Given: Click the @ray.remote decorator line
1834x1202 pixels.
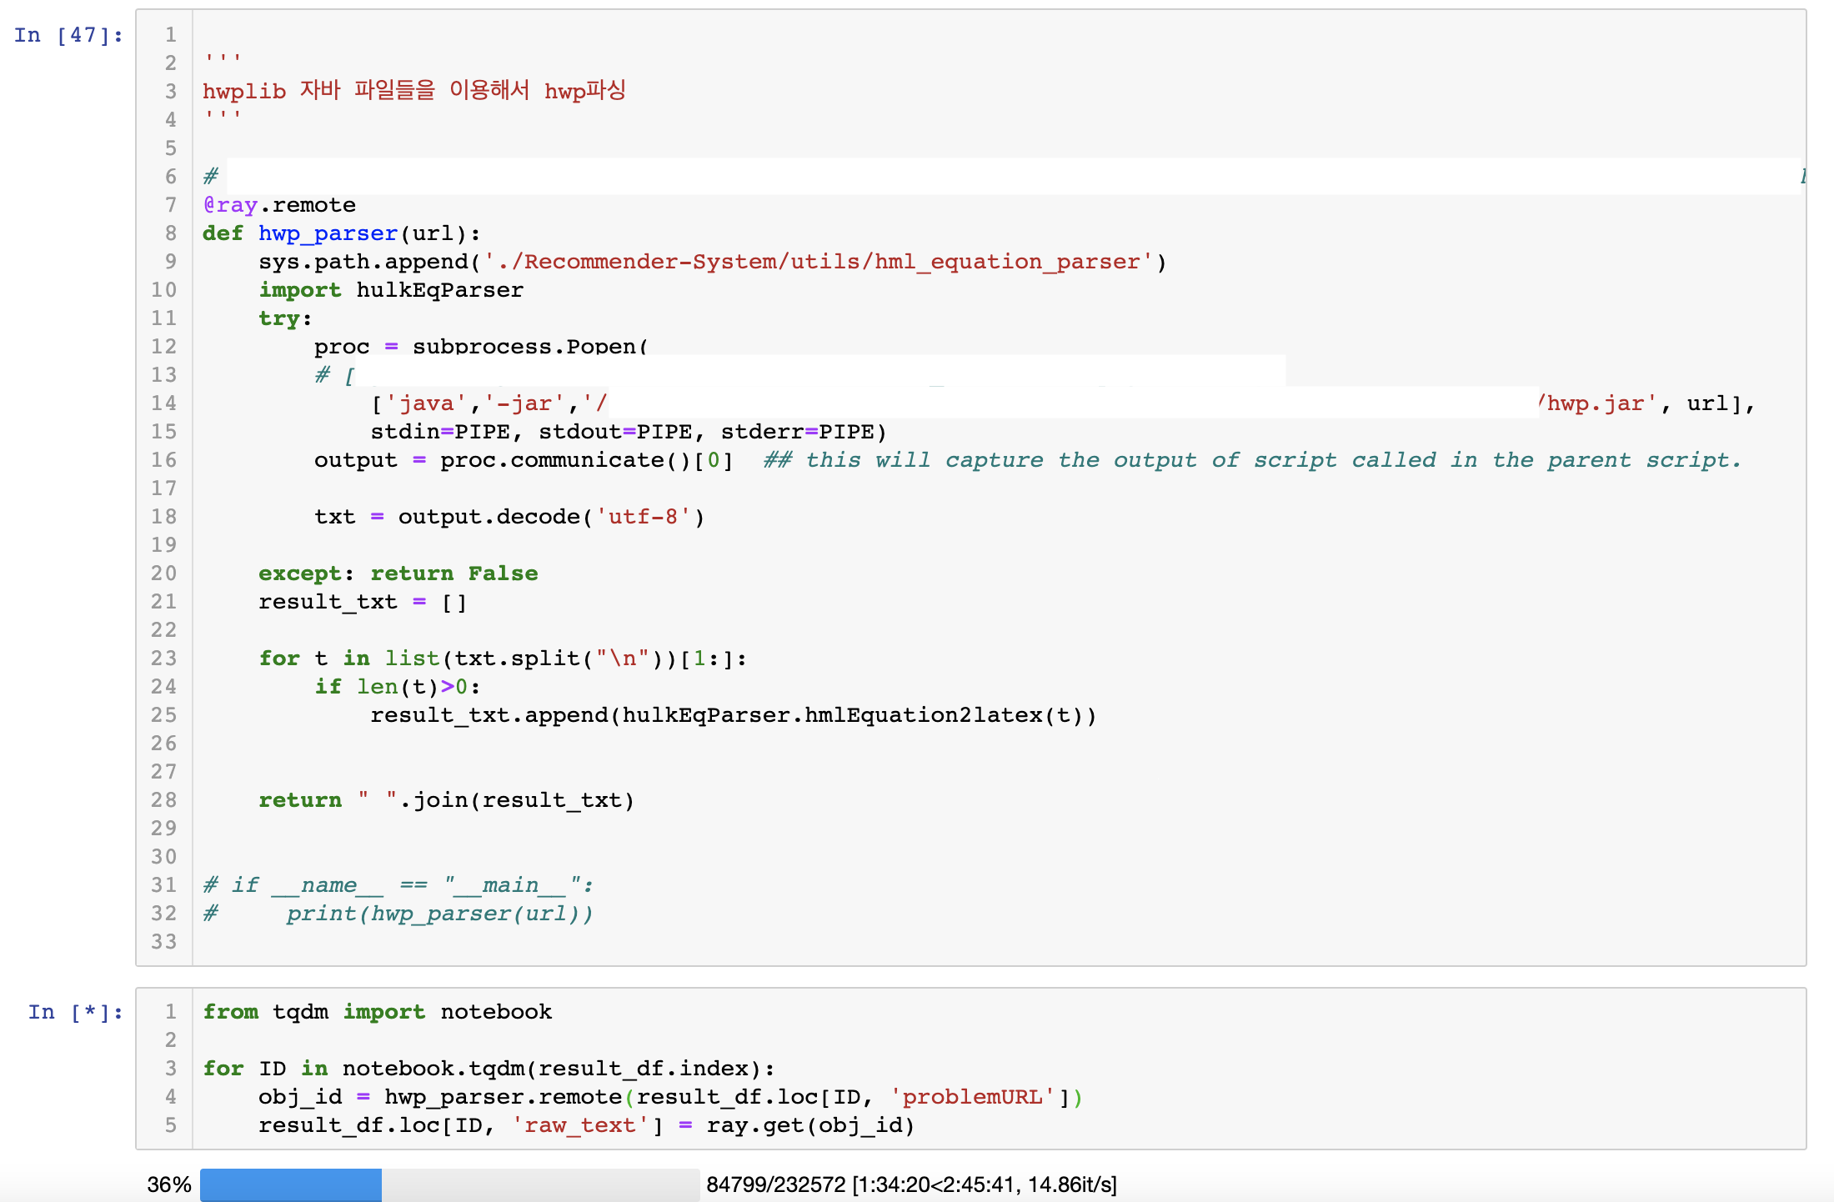Looking at the screenshot, I should click(278, 205).
